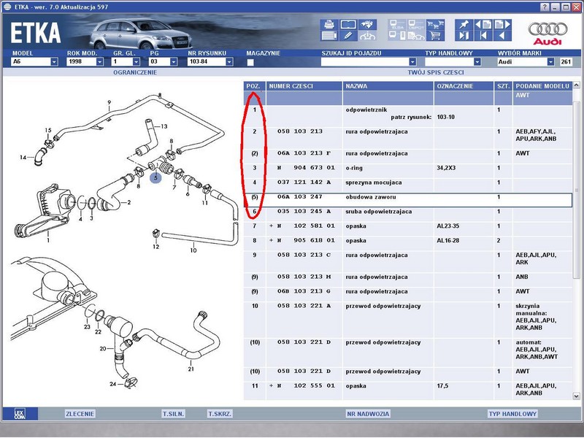Viewport: 584px width, 438px height.
Task: Click the pencil edit icon
Action: 348,36
